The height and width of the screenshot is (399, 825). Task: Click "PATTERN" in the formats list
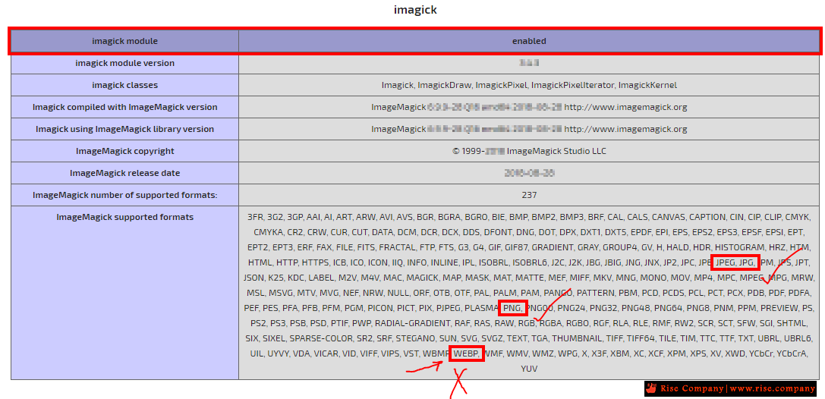[597, 293]
